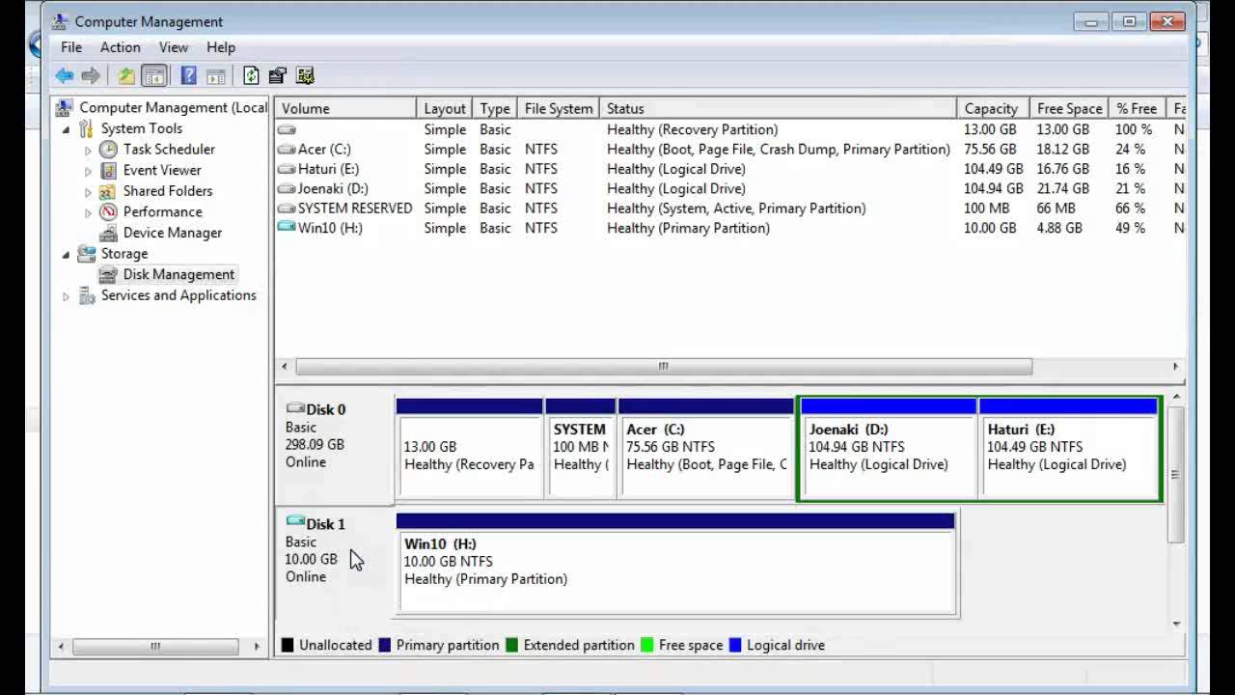Click the Disk 0 drive icon
Viewport: 1235px width, 695px height.
point(295,408)
